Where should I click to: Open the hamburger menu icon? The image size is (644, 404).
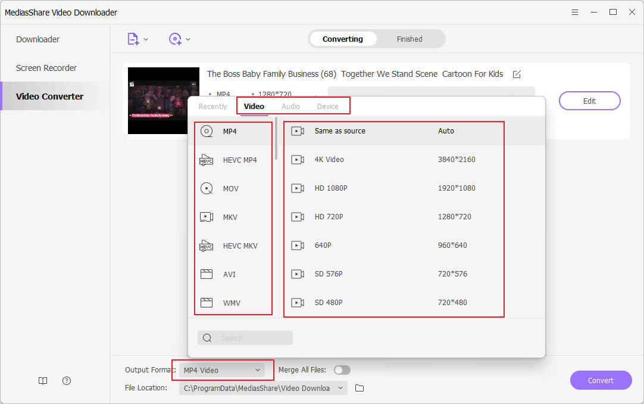click(575, 13)
